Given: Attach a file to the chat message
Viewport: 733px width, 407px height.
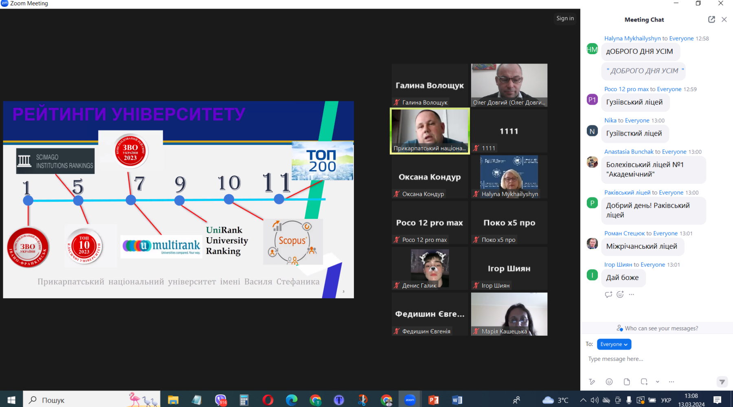Looking at the screenshot, I should tap(627, 382).
